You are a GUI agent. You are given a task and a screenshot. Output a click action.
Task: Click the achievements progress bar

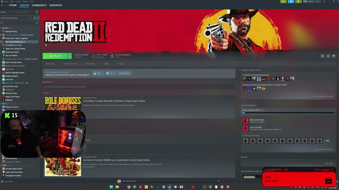point(288,113)
